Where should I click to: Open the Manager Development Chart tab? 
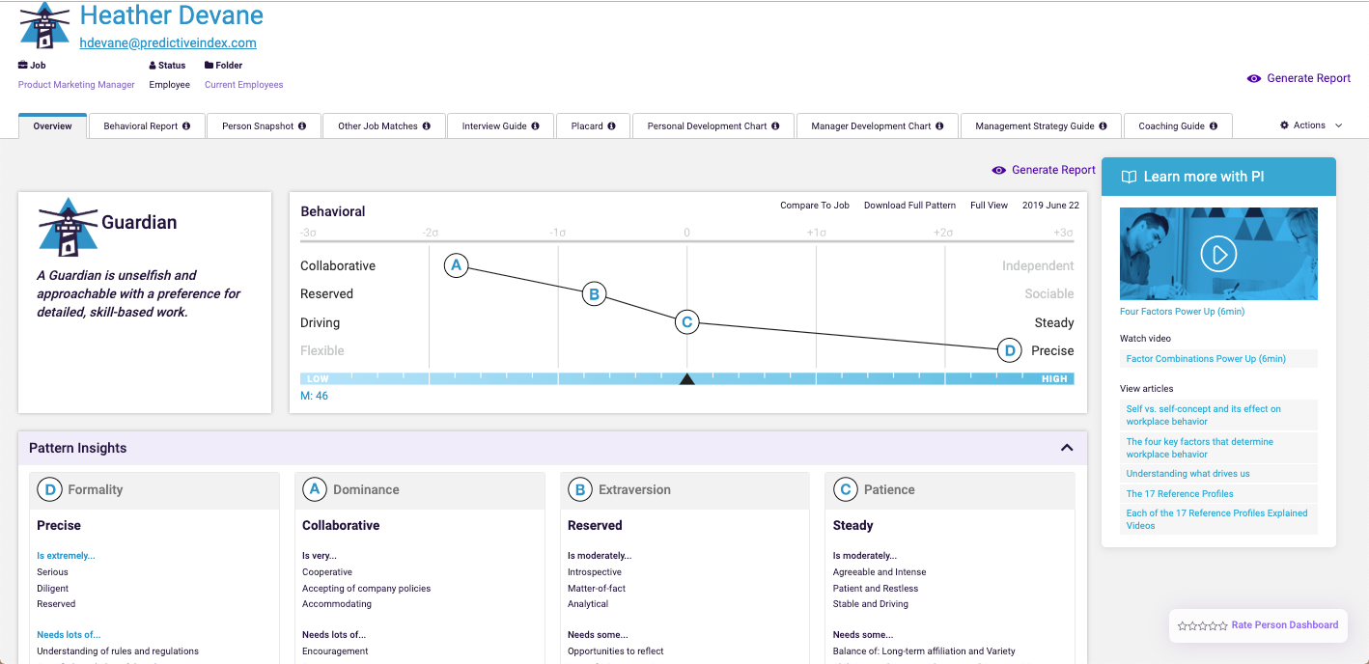click(877, 126)
